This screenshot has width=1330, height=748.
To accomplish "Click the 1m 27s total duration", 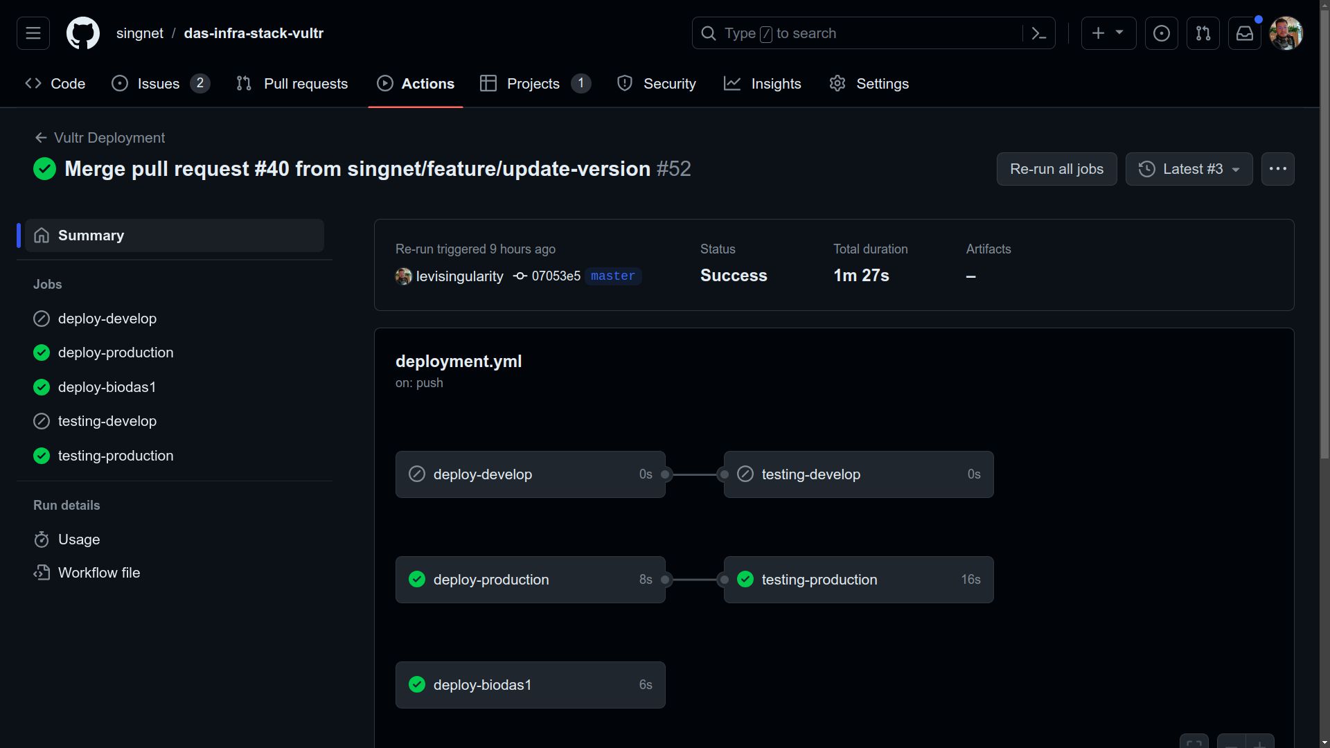I will (x=861, y=276).
